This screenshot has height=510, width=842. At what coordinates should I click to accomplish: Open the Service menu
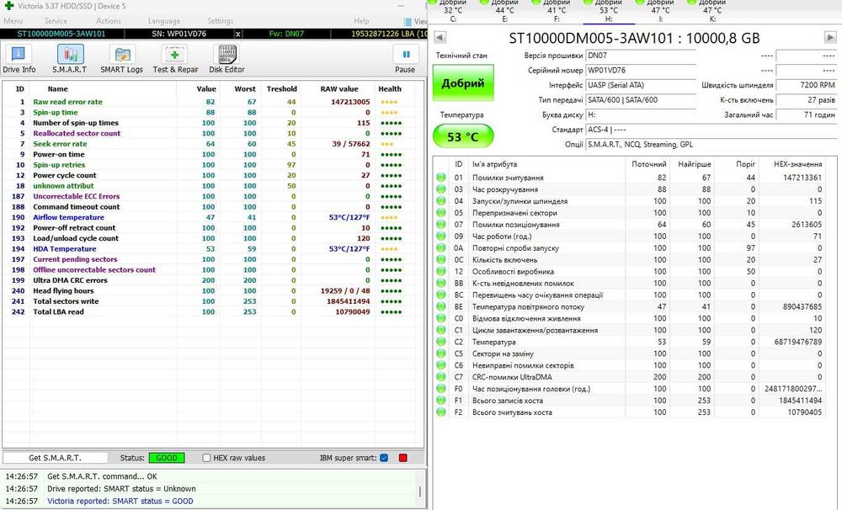click(56, 21)
